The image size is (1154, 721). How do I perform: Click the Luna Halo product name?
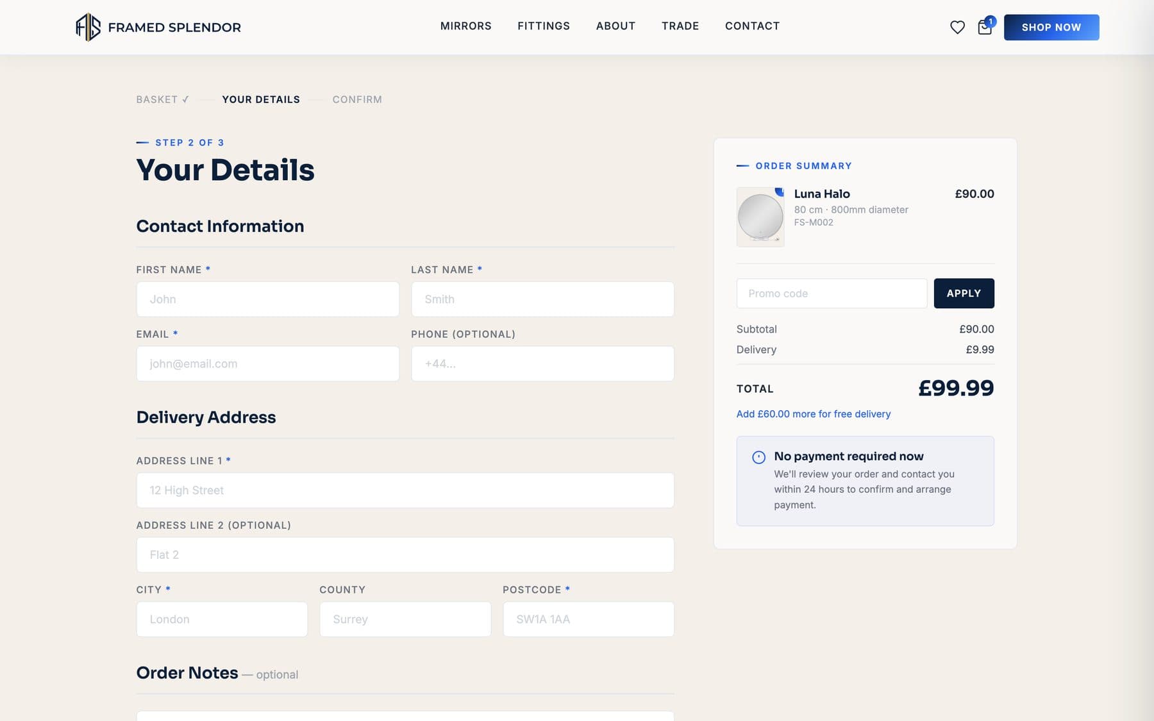pos(822,194)
